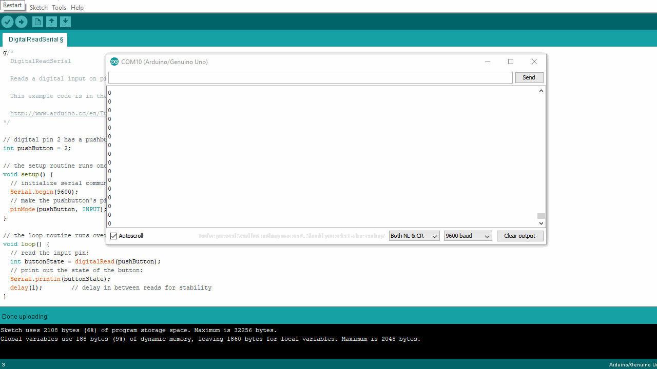657x369 pixels.
Task: Click the 'Arduino/Genuino Uno' board label in status bar
Action: (633, 365)
